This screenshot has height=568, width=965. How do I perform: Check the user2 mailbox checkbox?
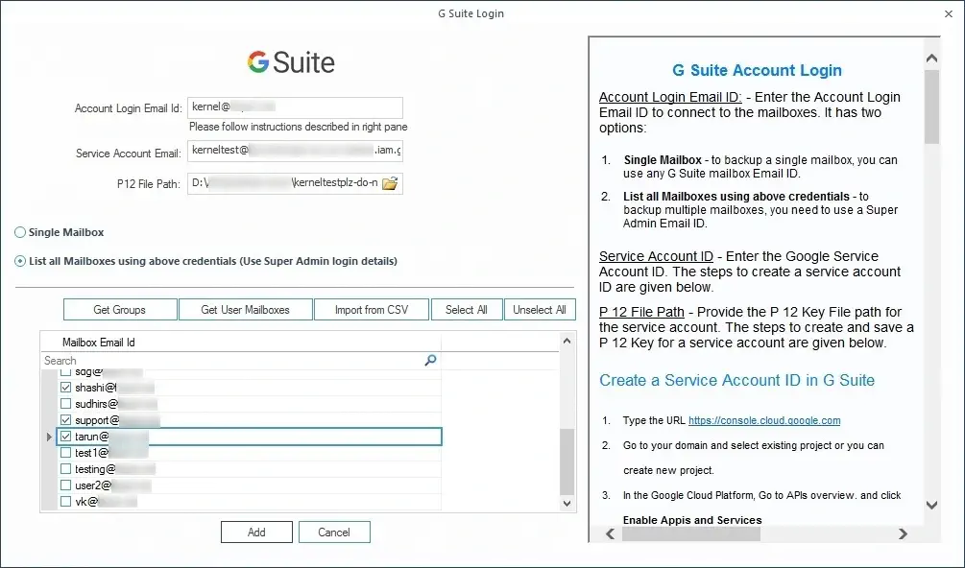(66, 485)
